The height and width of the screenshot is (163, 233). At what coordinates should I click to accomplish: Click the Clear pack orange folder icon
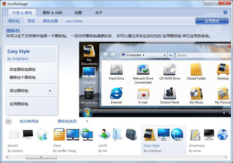(x=59, y=134)
